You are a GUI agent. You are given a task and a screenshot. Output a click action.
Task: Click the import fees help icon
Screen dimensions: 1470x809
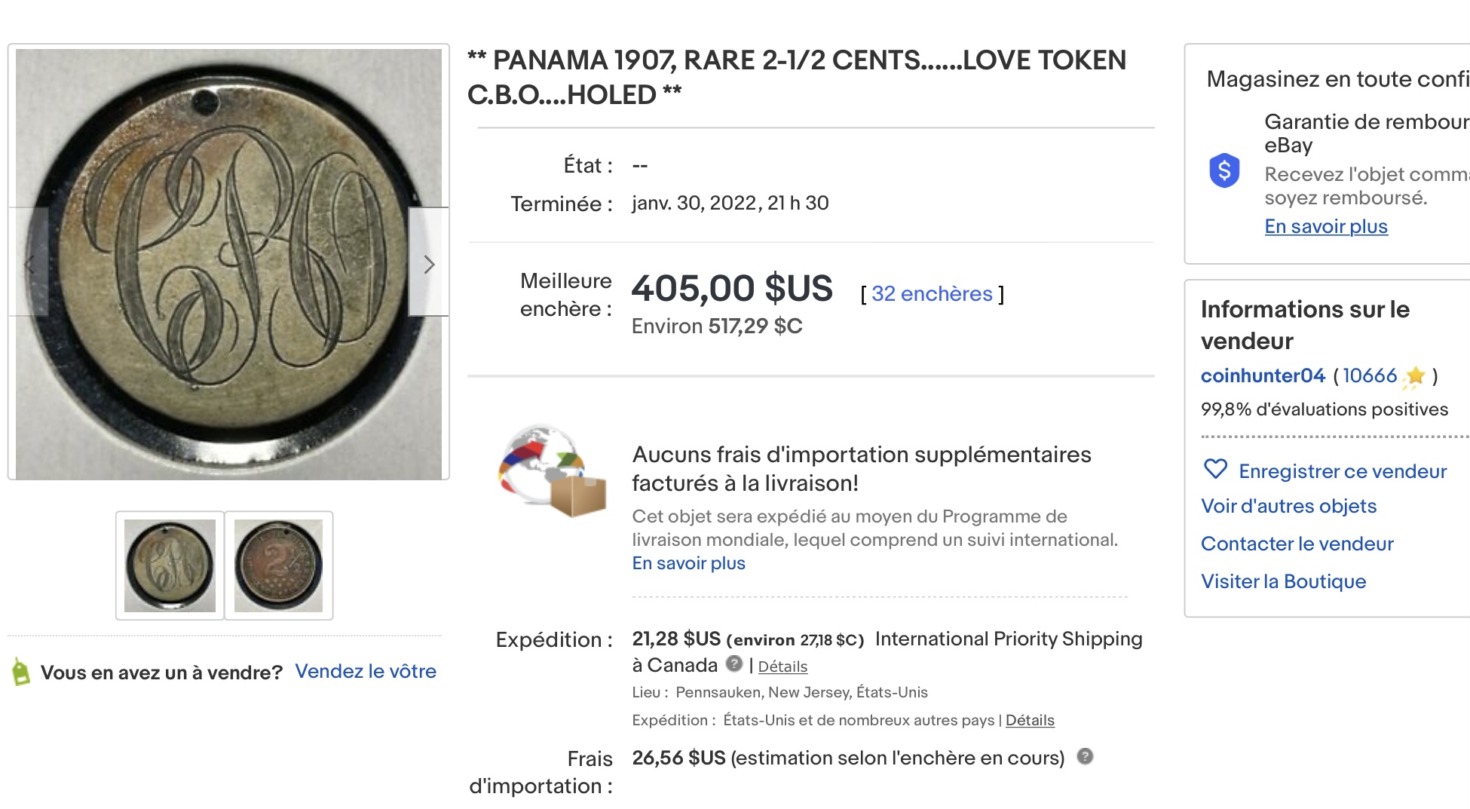tap(1085, 756)
